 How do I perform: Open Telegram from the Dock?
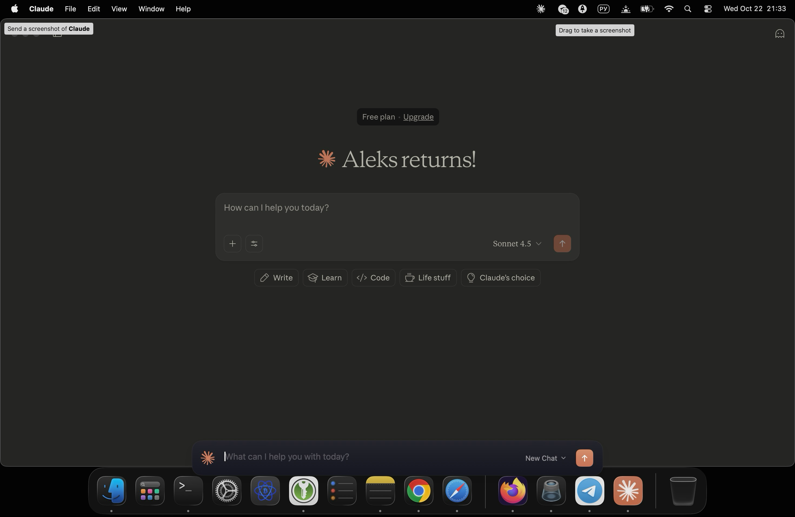(589, 491)
